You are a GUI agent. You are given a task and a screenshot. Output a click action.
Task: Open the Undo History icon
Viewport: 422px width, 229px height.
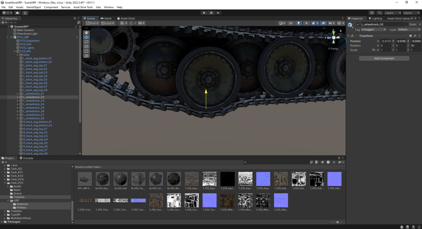[x=372, y=13]
